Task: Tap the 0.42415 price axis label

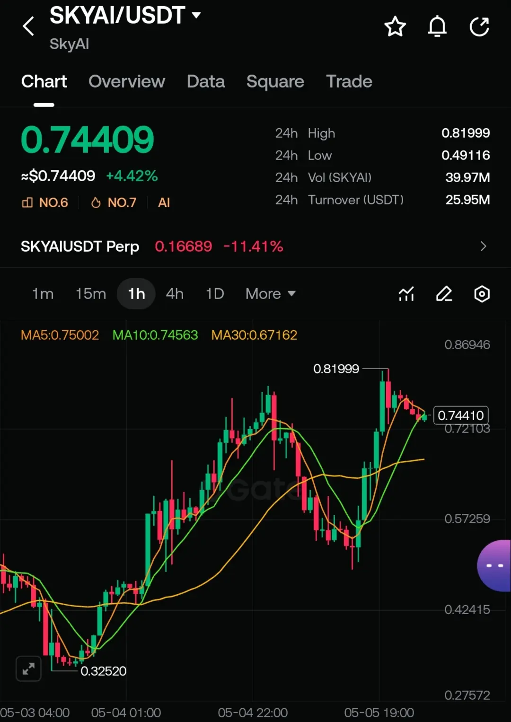Action: (x=467, y=609)
